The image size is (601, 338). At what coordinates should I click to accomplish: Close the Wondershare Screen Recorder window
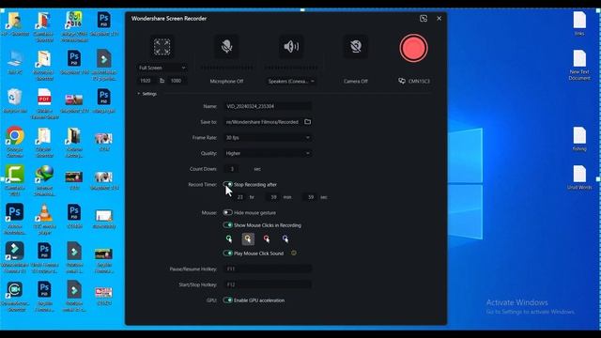[439, 19]
